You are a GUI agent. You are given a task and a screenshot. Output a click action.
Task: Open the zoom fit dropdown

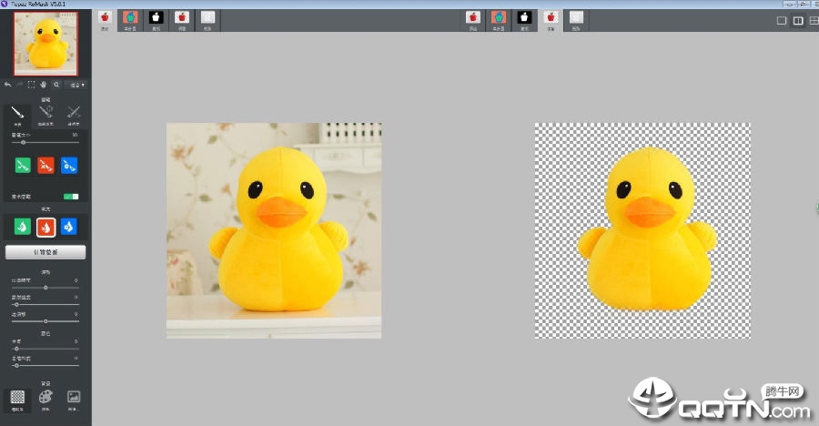76,85
